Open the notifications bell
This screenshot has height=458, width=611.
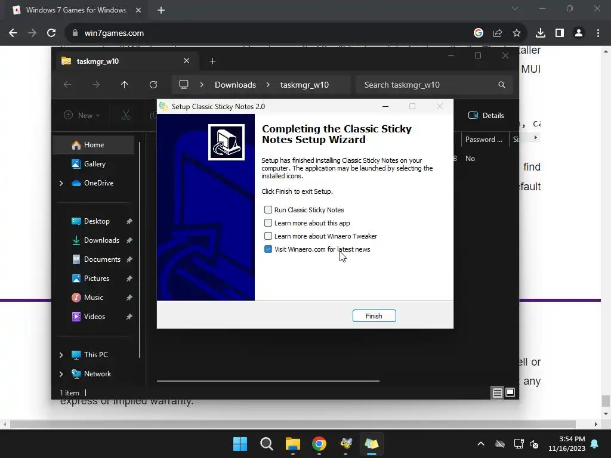click(x=595, y=444)
